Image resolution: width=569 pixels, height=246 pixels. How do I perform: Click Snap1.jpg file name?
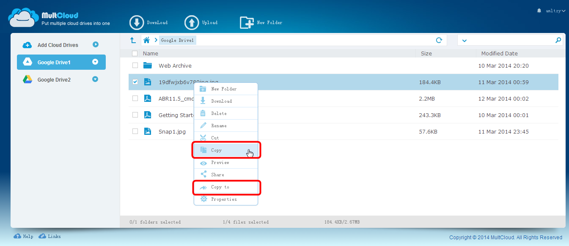click(x=172, y=131)
